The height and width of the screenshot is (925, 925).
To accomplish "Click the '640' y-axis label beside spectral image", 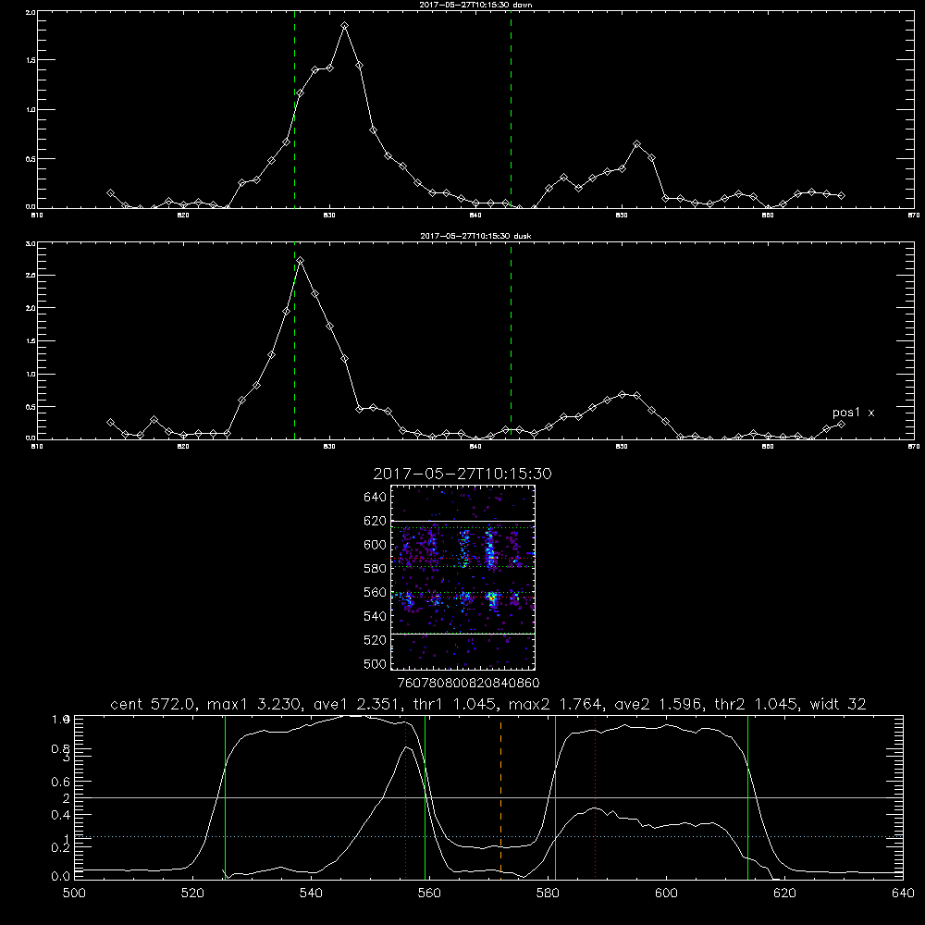I will click(x=376, y=498).
